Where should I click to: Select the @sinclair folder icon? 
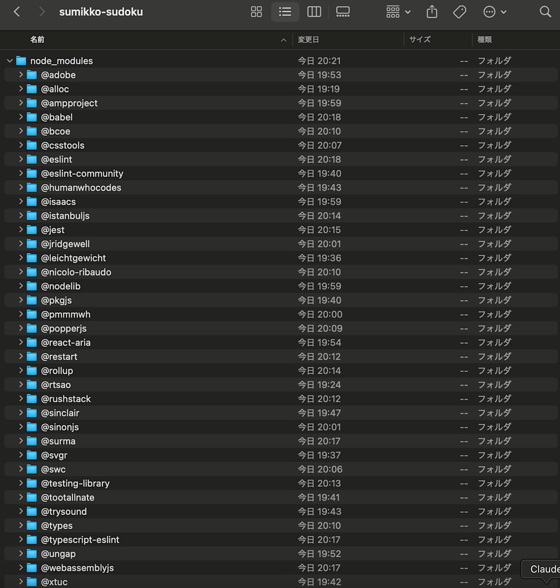(x=32, y=413)
